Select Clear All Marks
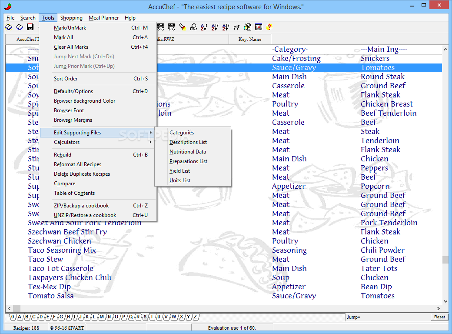The image size is (452, 334). pos(98,47)
